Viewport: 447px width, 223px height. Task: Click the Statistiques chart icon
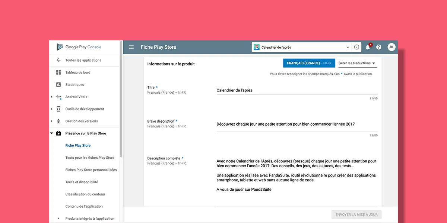click(58, 85)
